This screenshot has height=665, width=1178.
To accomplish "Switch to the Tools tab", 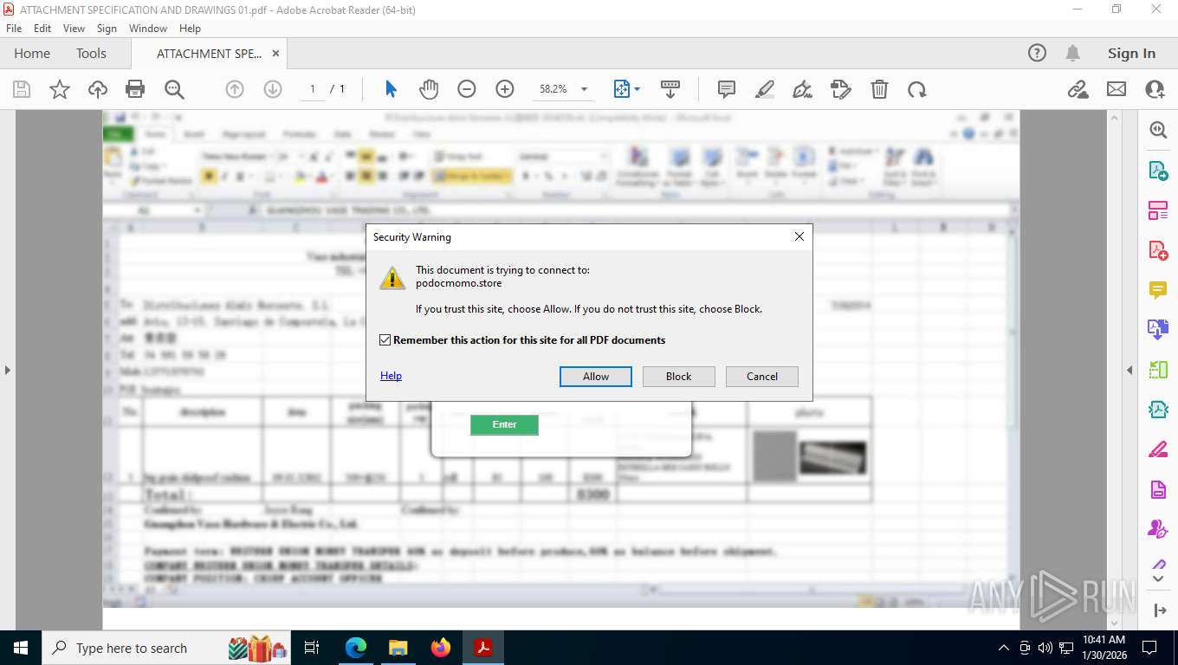I will coord(91,53).
